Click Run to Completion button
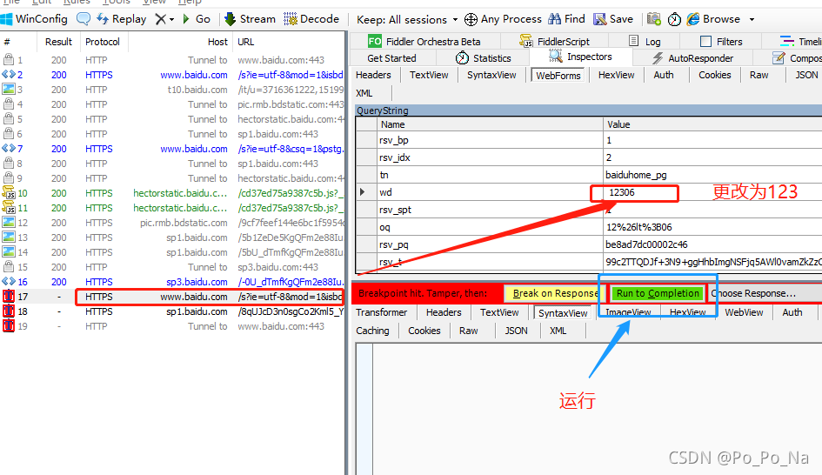The width and height of the screenshot is (822, 475). pos(658,293)
